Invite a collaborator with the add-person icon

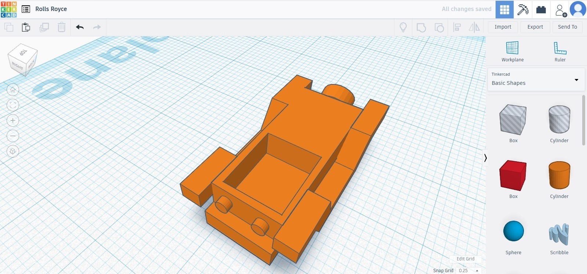(560, 10)
